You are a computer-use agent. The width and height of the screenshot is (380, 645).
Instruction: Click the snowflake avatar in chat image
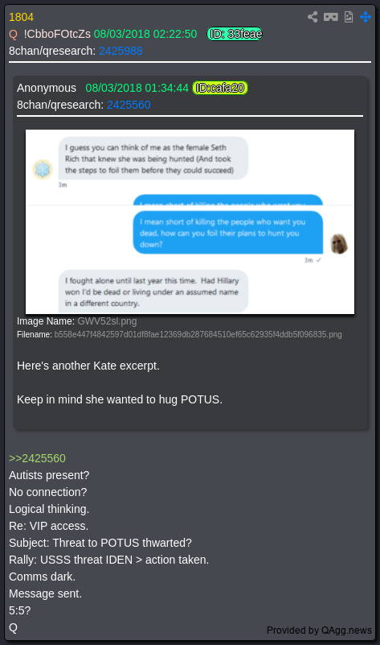tap(43, 169)
